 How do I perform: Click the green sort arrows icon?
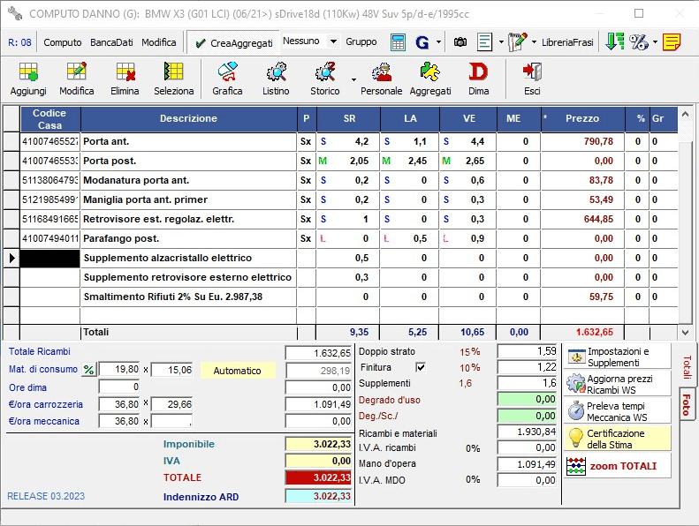[x=615, y=41]
